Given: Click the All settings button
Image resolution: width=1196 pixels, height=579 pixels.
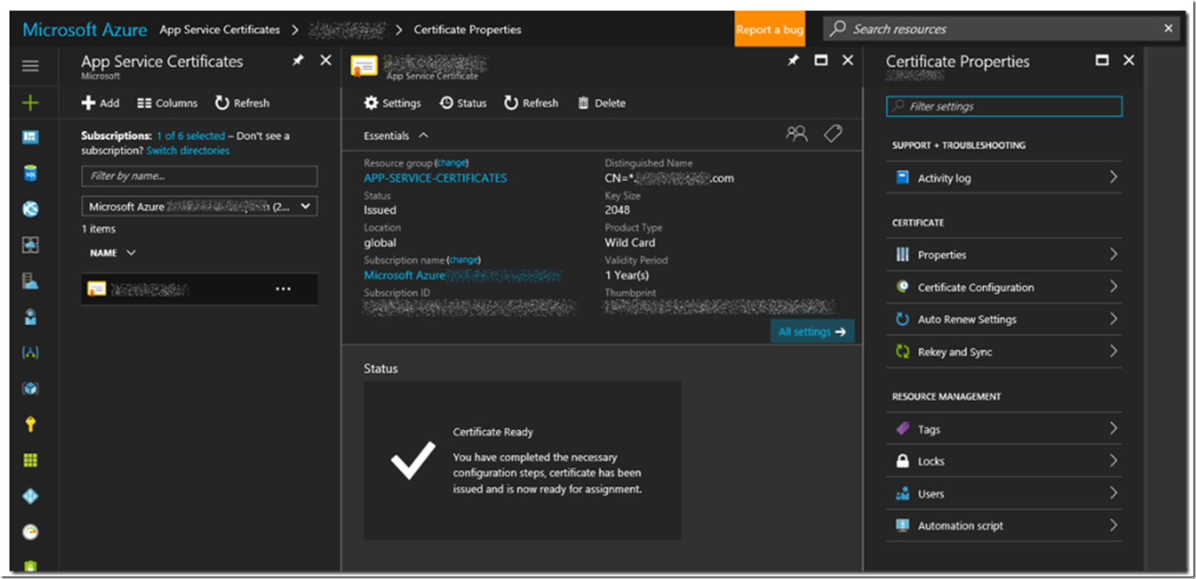Looking at the screenshot, I should (x=812, y=332).
